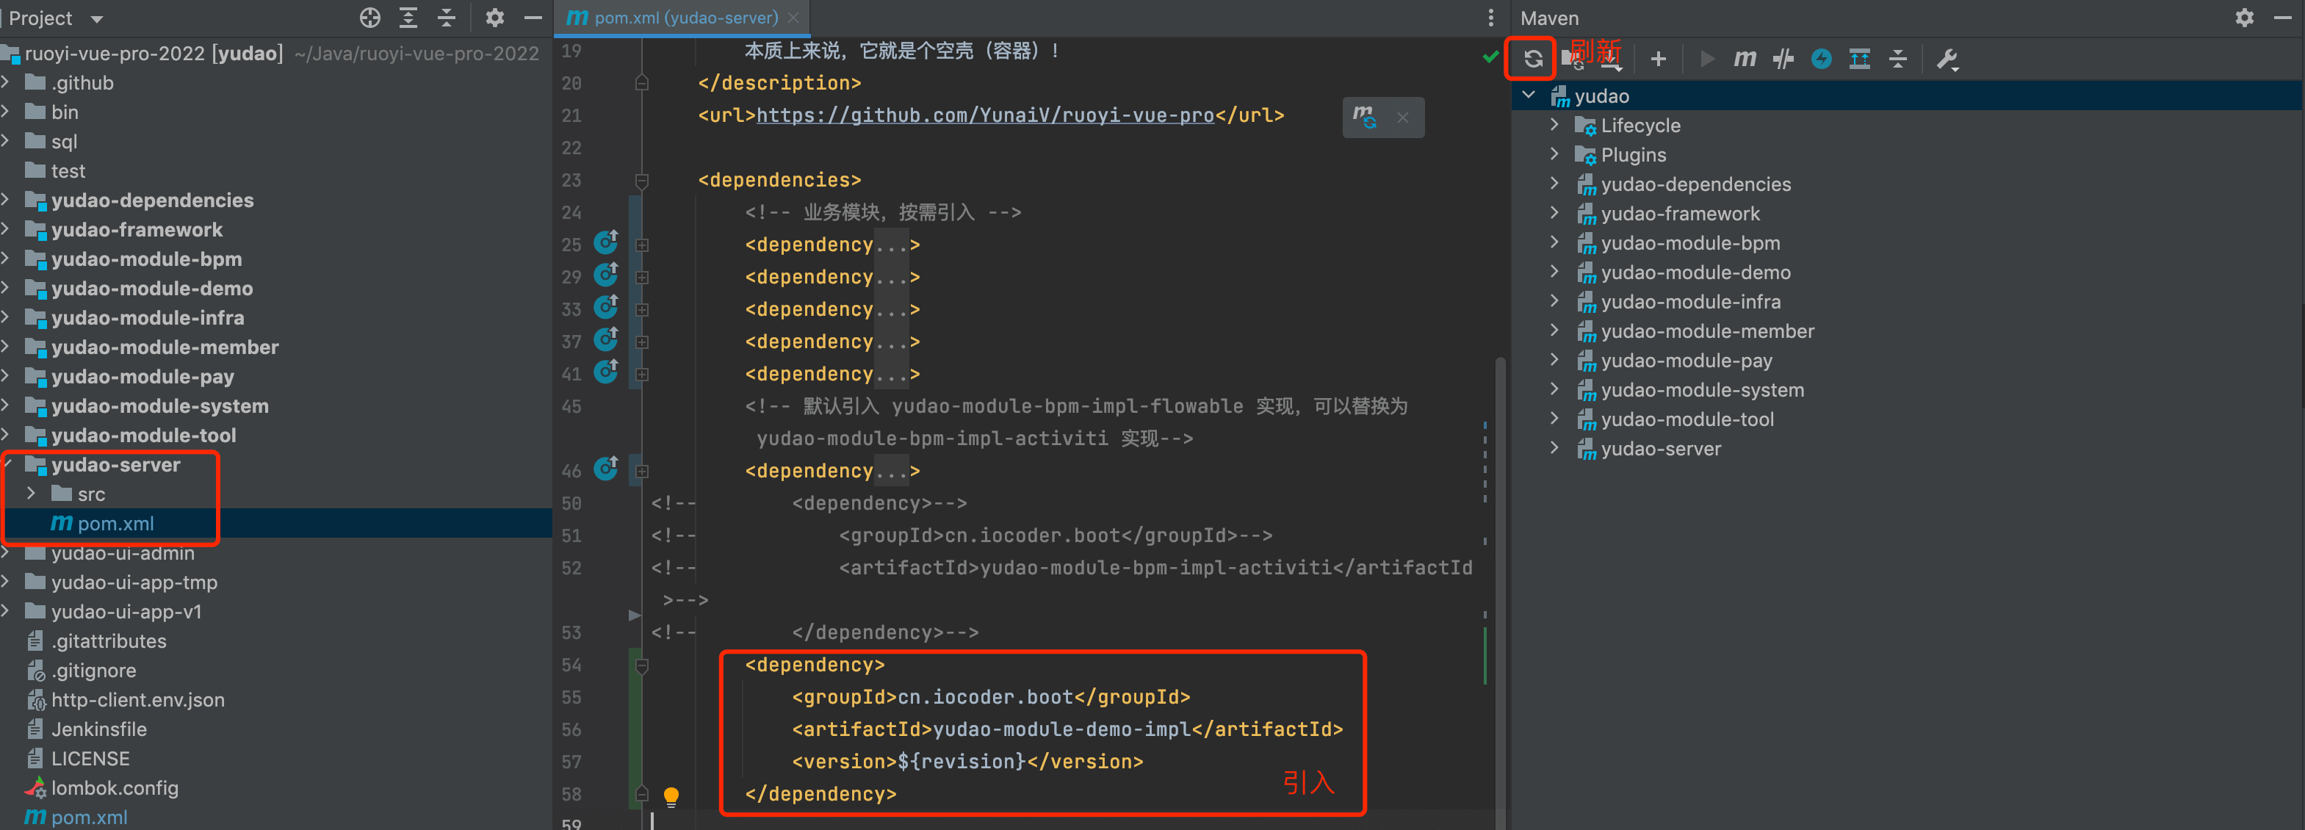Select pom.xml under yudao-server in Project tree
This screenshot has height=830, width=2305.
coord(115,523)
